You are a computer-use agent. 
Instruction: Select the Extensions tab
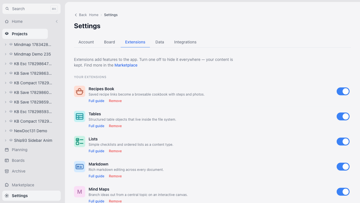135,42
